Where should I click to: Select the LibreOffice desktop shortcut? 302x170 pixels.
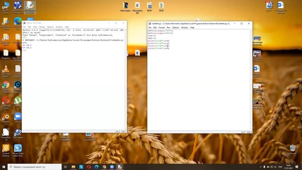tap(6, 134)
